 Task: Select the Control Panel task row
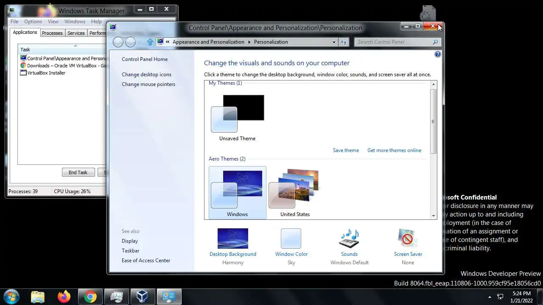click(x=63, y=58)
